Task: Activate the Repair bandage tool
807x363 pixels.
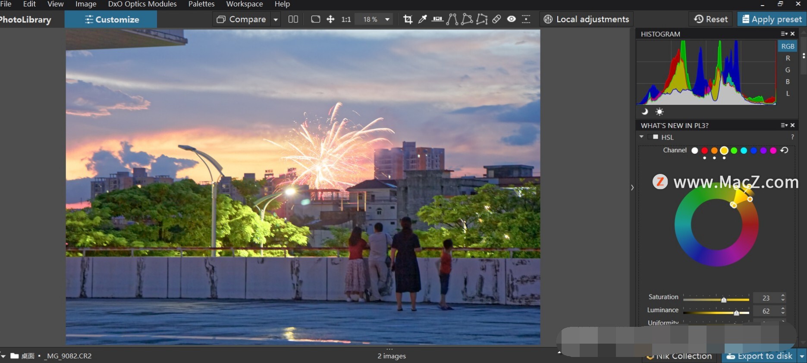Action: click(496, 19)
